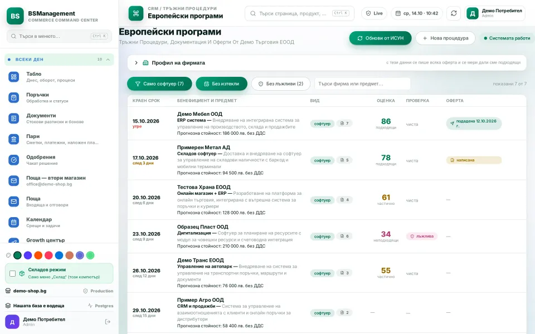Click the лъжлива badge for Образец Пласт ООД
Image resolution: width=535 pixels, height=334 pixels.
click(x=421, y=236)
